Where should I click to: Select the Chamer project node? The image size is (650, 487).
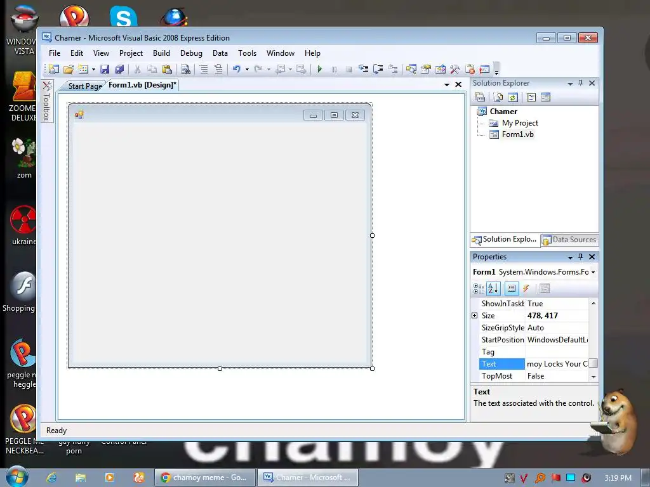503,112
